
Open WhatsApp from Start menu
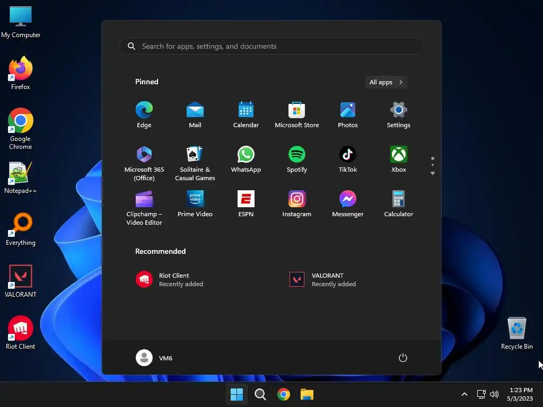tap(246, 159)
